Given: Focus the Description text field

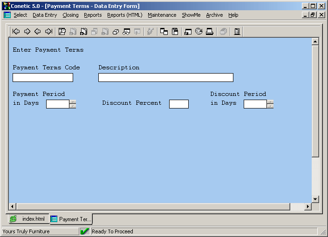Looking at the screenshot, I should pos(165,77).
